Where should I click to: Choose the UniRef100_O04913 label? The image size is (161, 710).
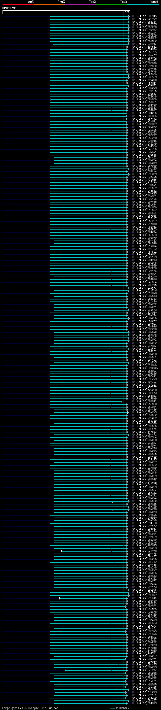pos(144,703)
